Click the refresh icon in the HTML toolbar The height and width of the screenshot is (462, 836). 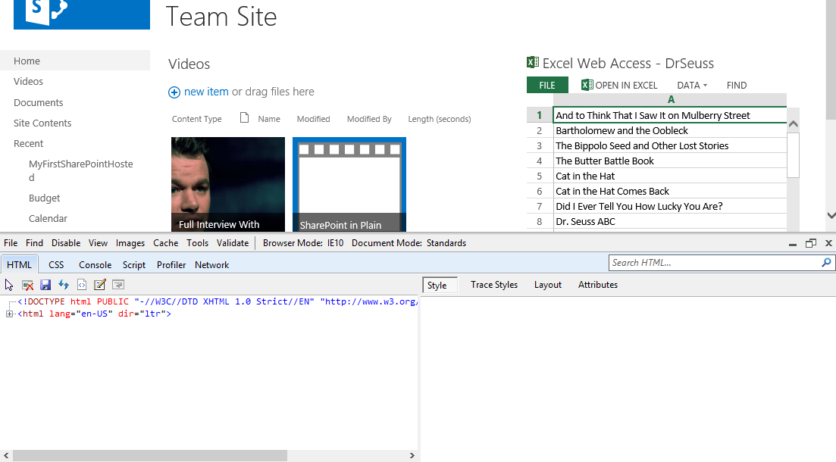click(x=64, y=285)
